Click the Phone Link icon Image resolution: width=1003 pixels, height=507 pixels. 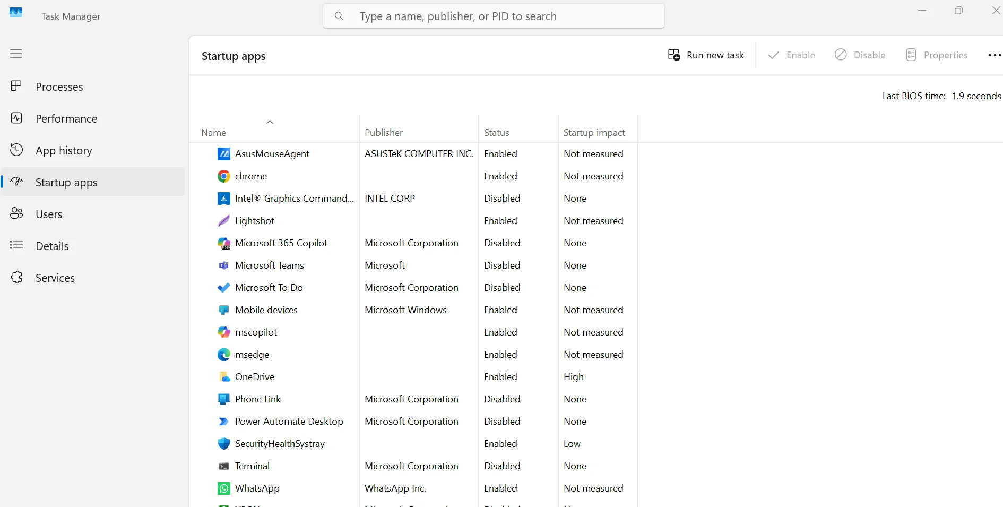[x=224, y=399]
